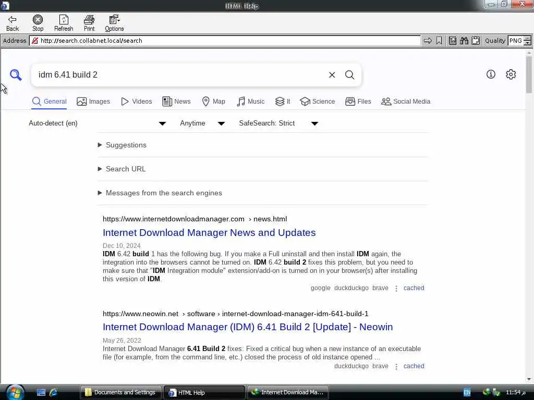
Task: Switch to the Science tab
Action: [x=318, y=102]
